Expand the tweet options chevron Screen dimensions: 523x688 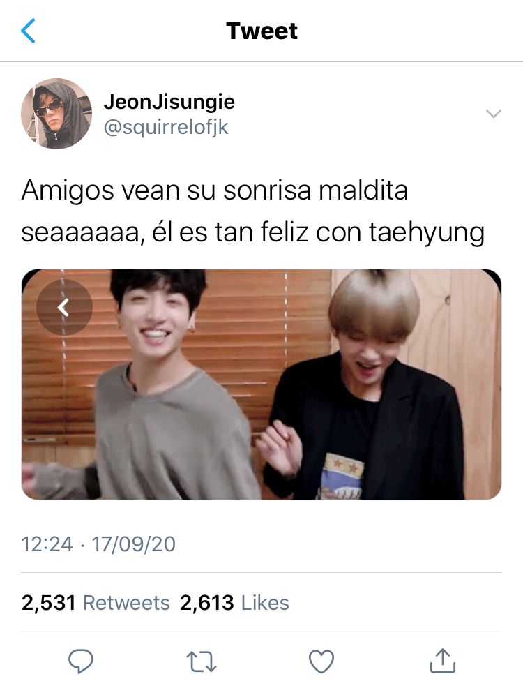pos(494,114)
